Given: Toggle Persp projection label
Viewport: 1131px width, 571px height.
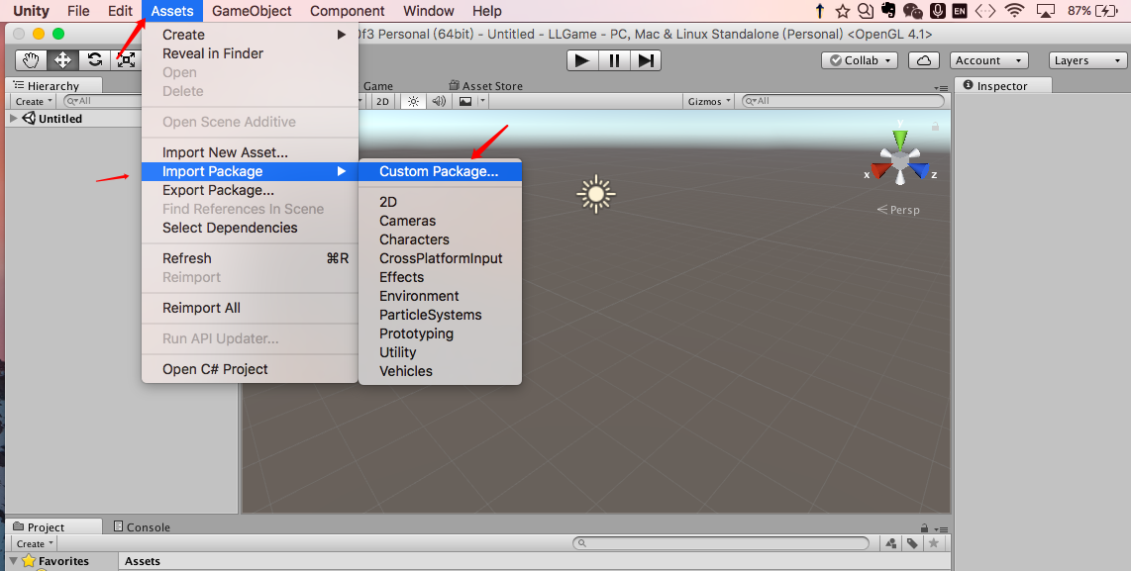Looking at the screenshot, I should click(898, 210).
